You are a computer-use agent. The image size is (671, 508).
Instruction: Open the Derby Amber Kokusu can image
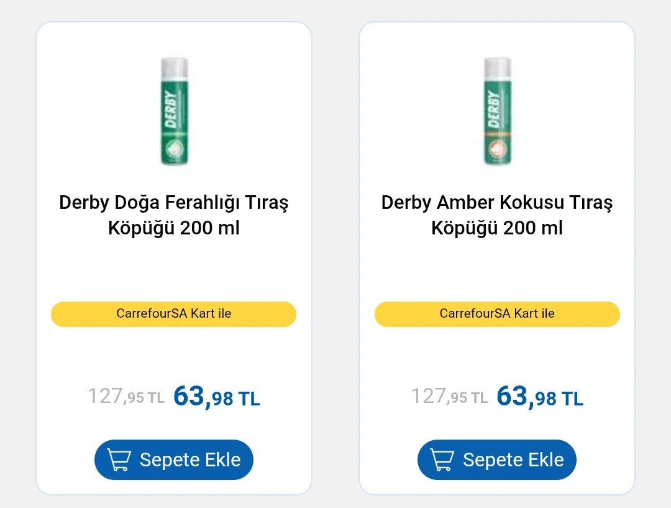point(497,111)
